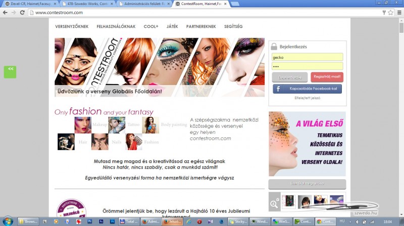Open the PARTNEREKNEK menu
The width and height of the screenshot is (404, 226).
point(201,27)
